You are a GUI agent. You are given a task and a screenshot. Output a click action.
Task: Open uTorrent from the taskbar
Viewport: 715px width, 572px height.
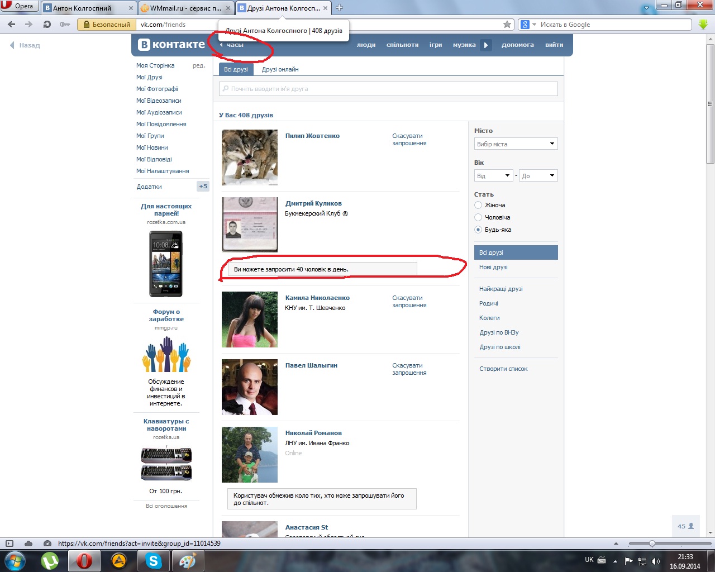pyautogui.click(x=50, y=560)
